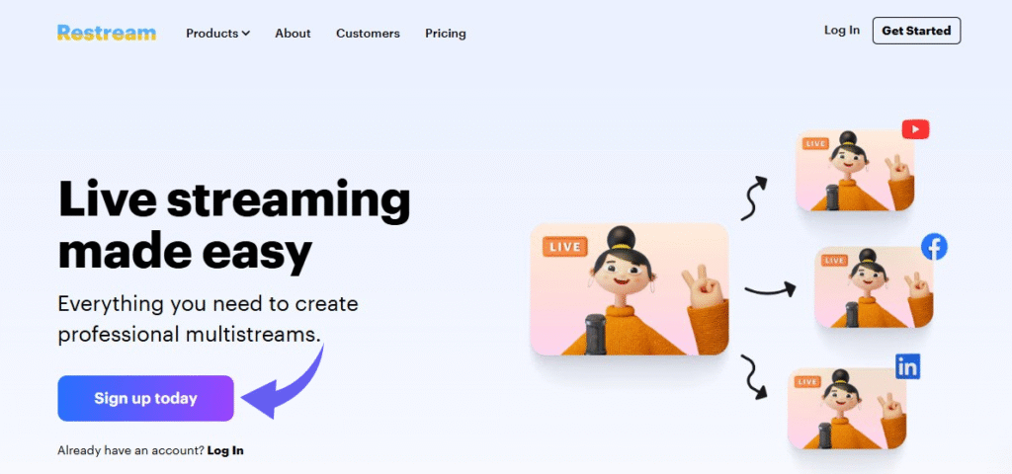1012x474 pixels.
Task: Click Log In below the sign up button
Action: pos(225,450)
